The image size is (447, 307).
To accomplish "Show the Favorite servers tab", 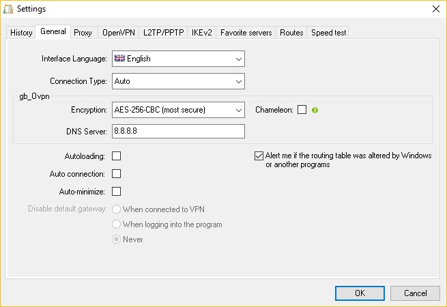I will [x=246, y=33].
